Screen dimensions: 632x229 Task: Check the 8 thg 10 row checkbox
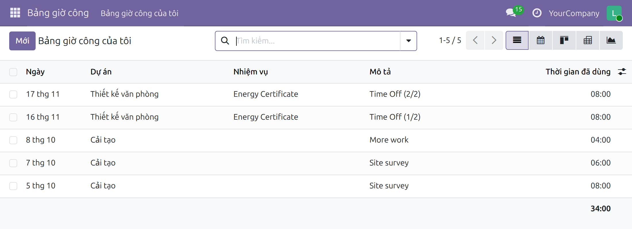(13, 140)
